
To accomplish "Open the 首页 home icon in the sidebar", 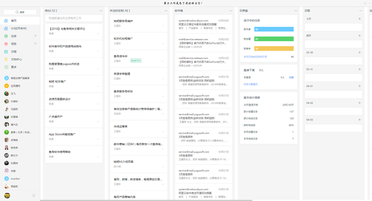I will (6, 21).
